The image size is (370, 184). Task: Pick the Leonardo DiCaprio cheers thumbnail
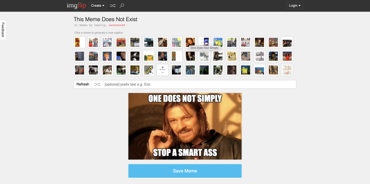click(162, 56)
